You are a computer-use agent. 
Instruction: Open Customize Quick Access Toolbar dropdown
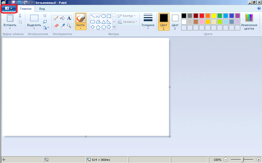(30, 3)
